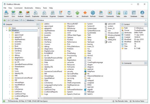The image size is (150, 104).
Task: Select the regedit file icon
Action: coord(85,90)
